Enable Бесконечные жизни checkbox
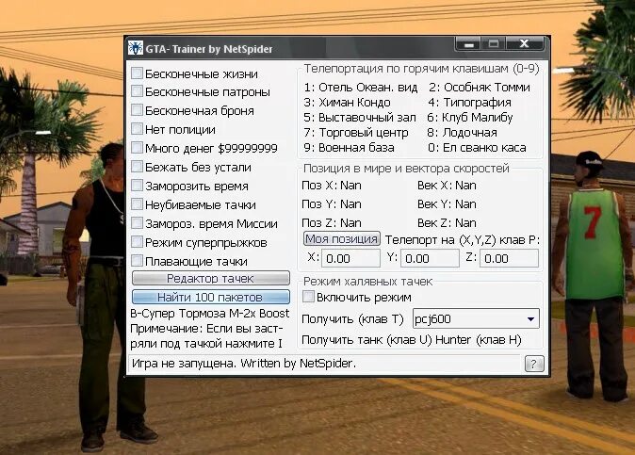The image size is (635, 455). click(x=138, y=73)
